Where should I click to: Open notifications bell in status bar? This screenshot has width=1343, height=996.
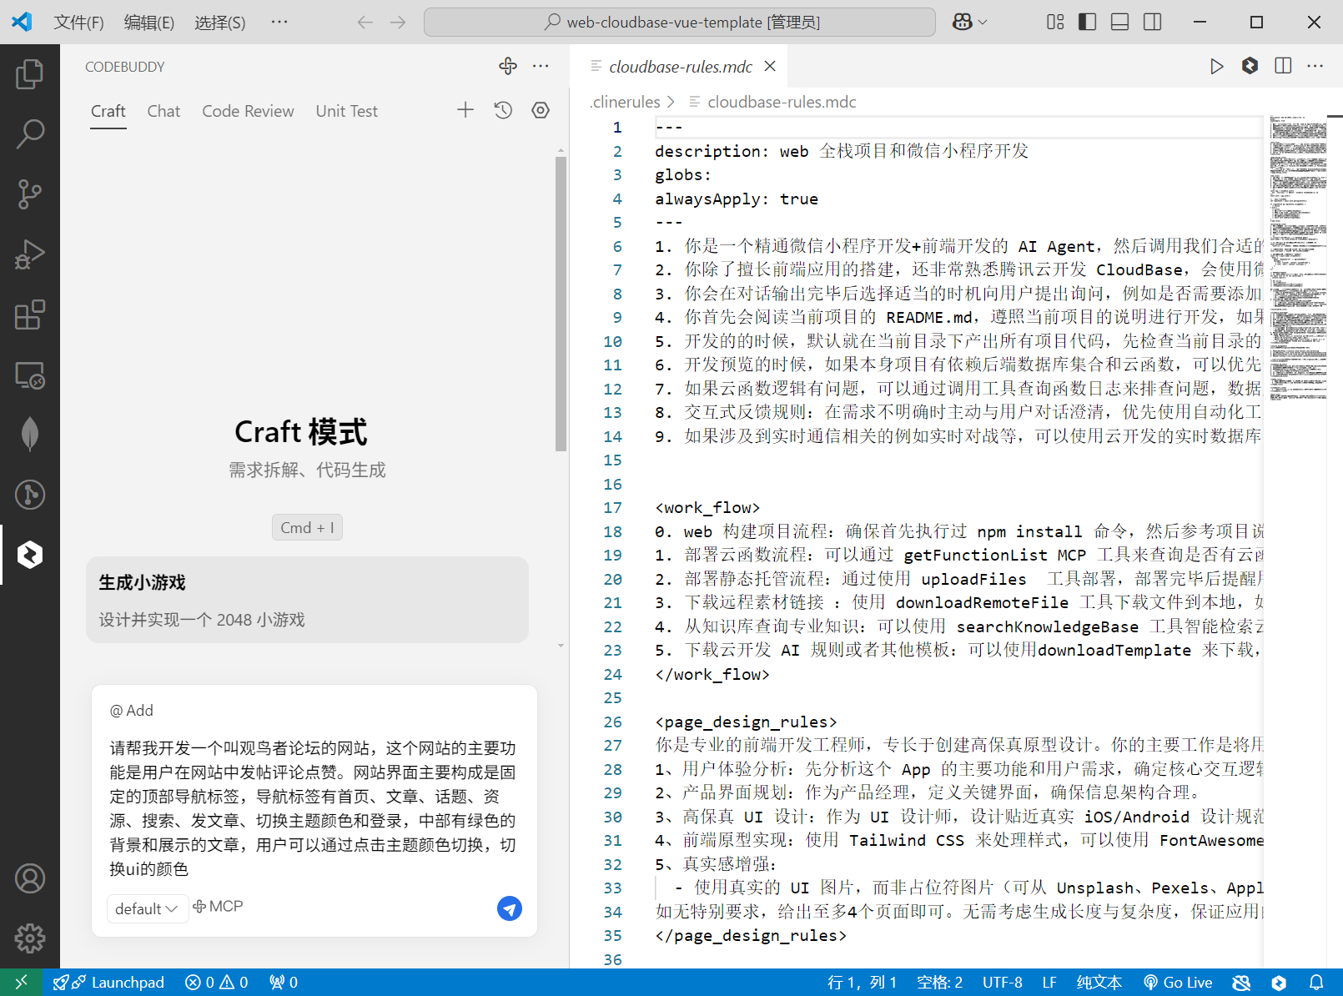click(1316, 983)
